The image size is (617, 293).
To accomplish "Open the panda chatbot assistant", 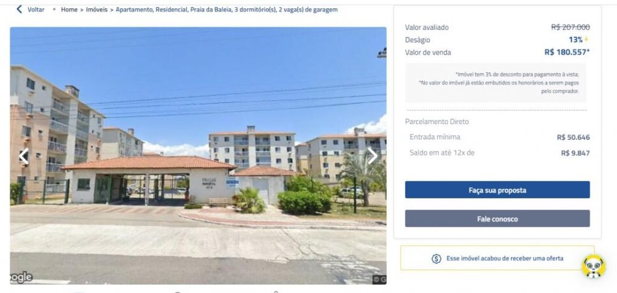I will pos(594,266).
